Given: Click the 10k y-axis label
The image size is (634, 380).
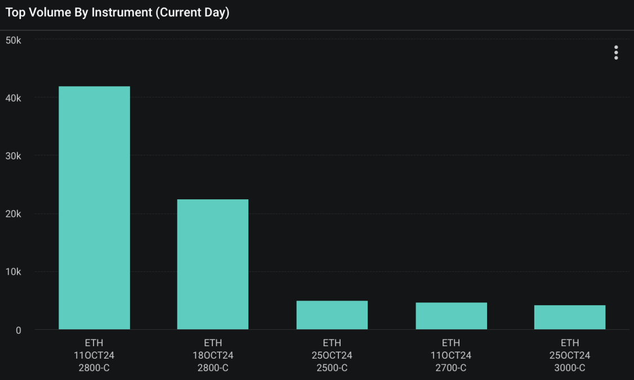Looking at the screenshot, I should click(x=13, y=272).
